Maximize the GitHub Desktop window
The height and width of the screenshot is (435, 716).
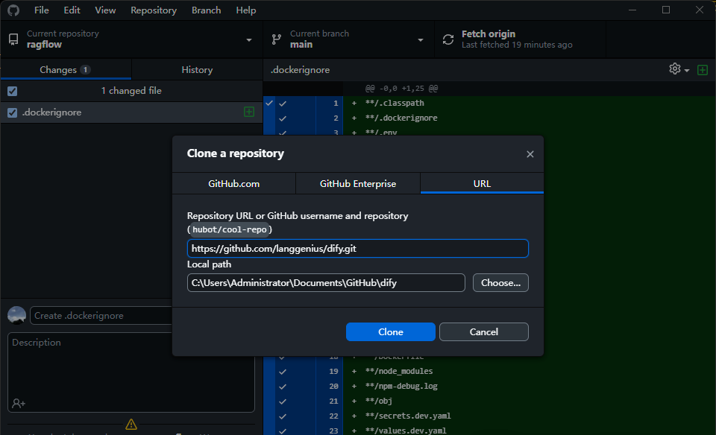pyautogui.click(x=666, y=10)
